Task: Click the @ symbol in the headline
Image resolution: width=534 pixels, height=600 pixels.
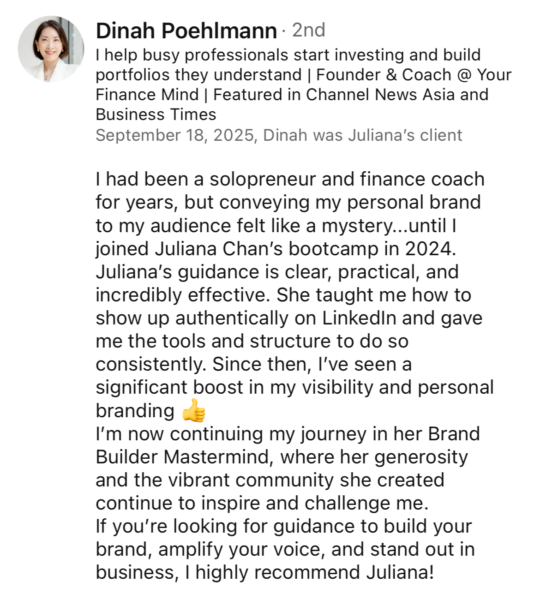Action: pos(464,75)
